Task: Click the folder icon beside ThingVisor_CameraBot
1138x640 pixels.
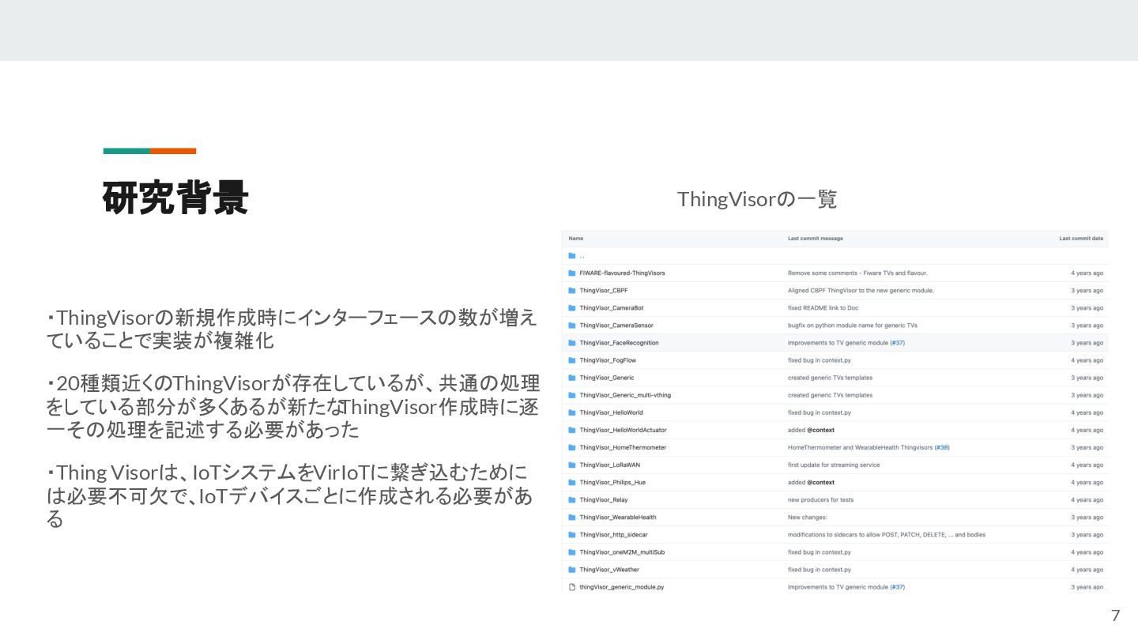Action: pos(571,307)
